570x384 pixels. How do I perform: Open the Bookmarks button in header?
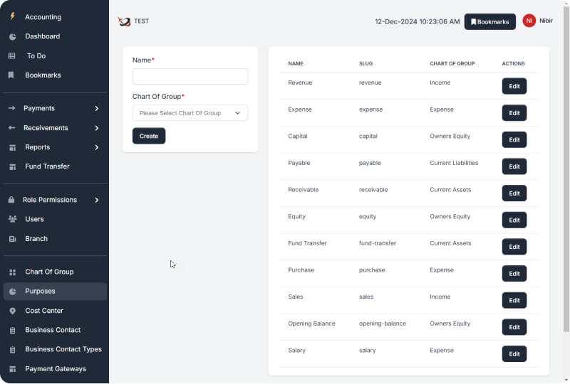489,22
